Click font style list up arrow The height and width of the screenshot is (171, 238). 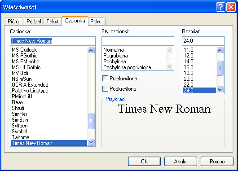click(170, 50)
